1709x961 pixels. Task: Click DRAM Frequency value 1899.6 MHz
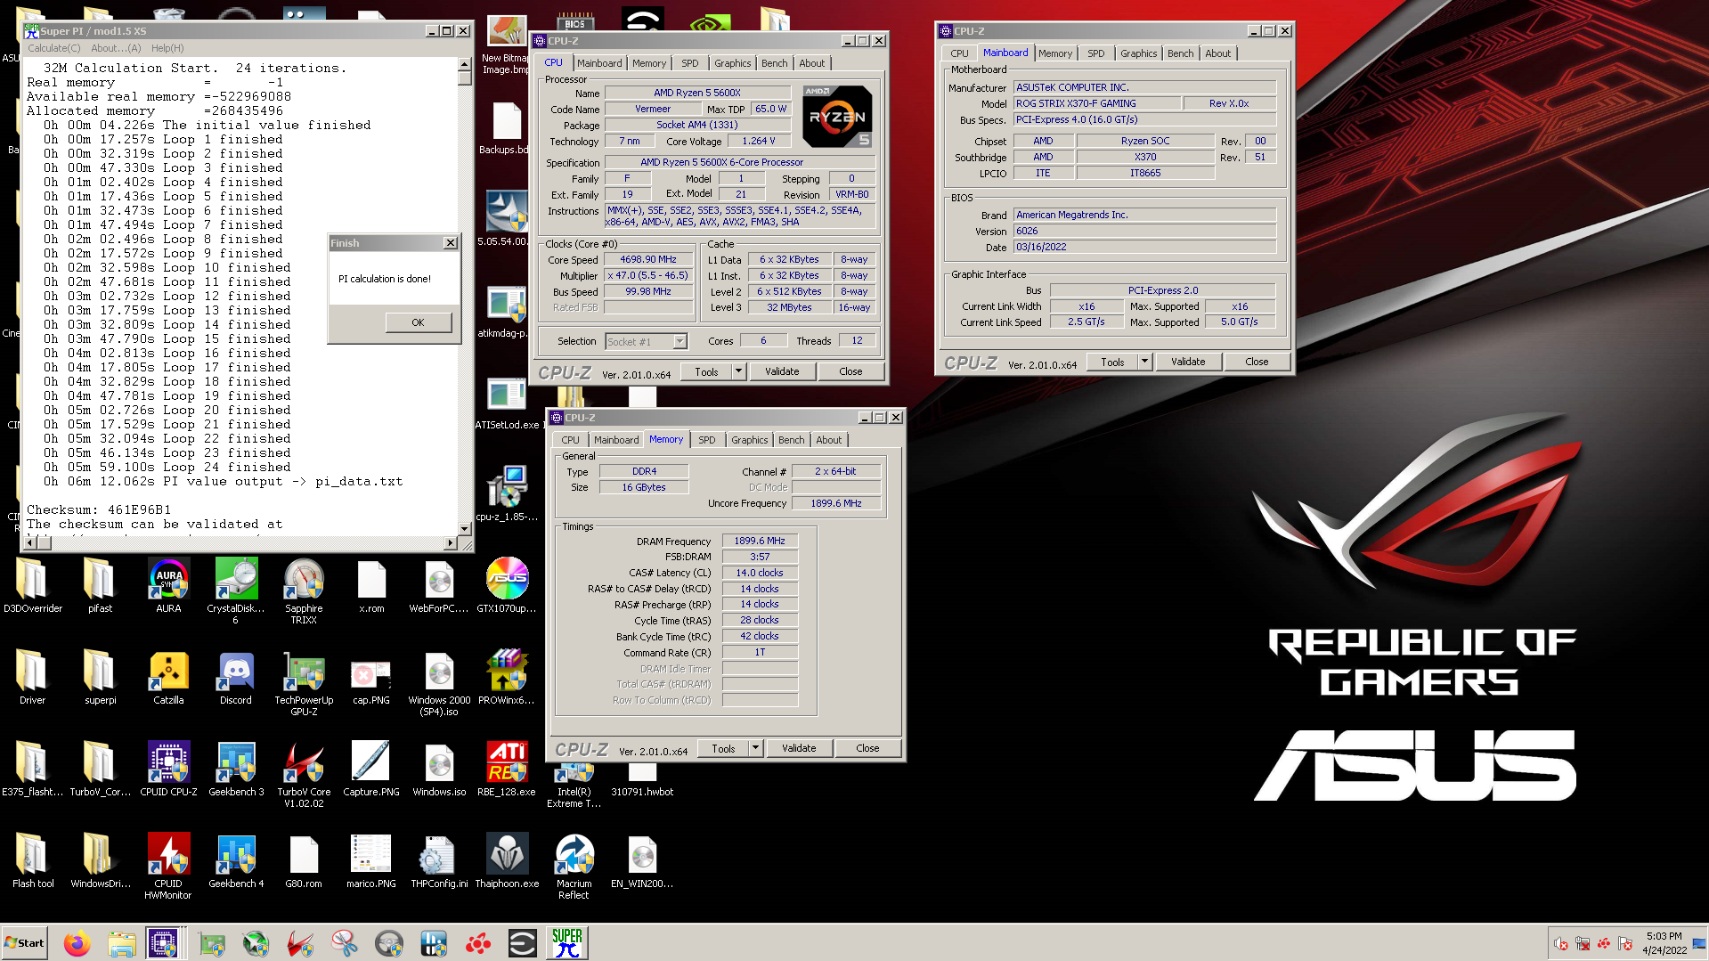760,541
